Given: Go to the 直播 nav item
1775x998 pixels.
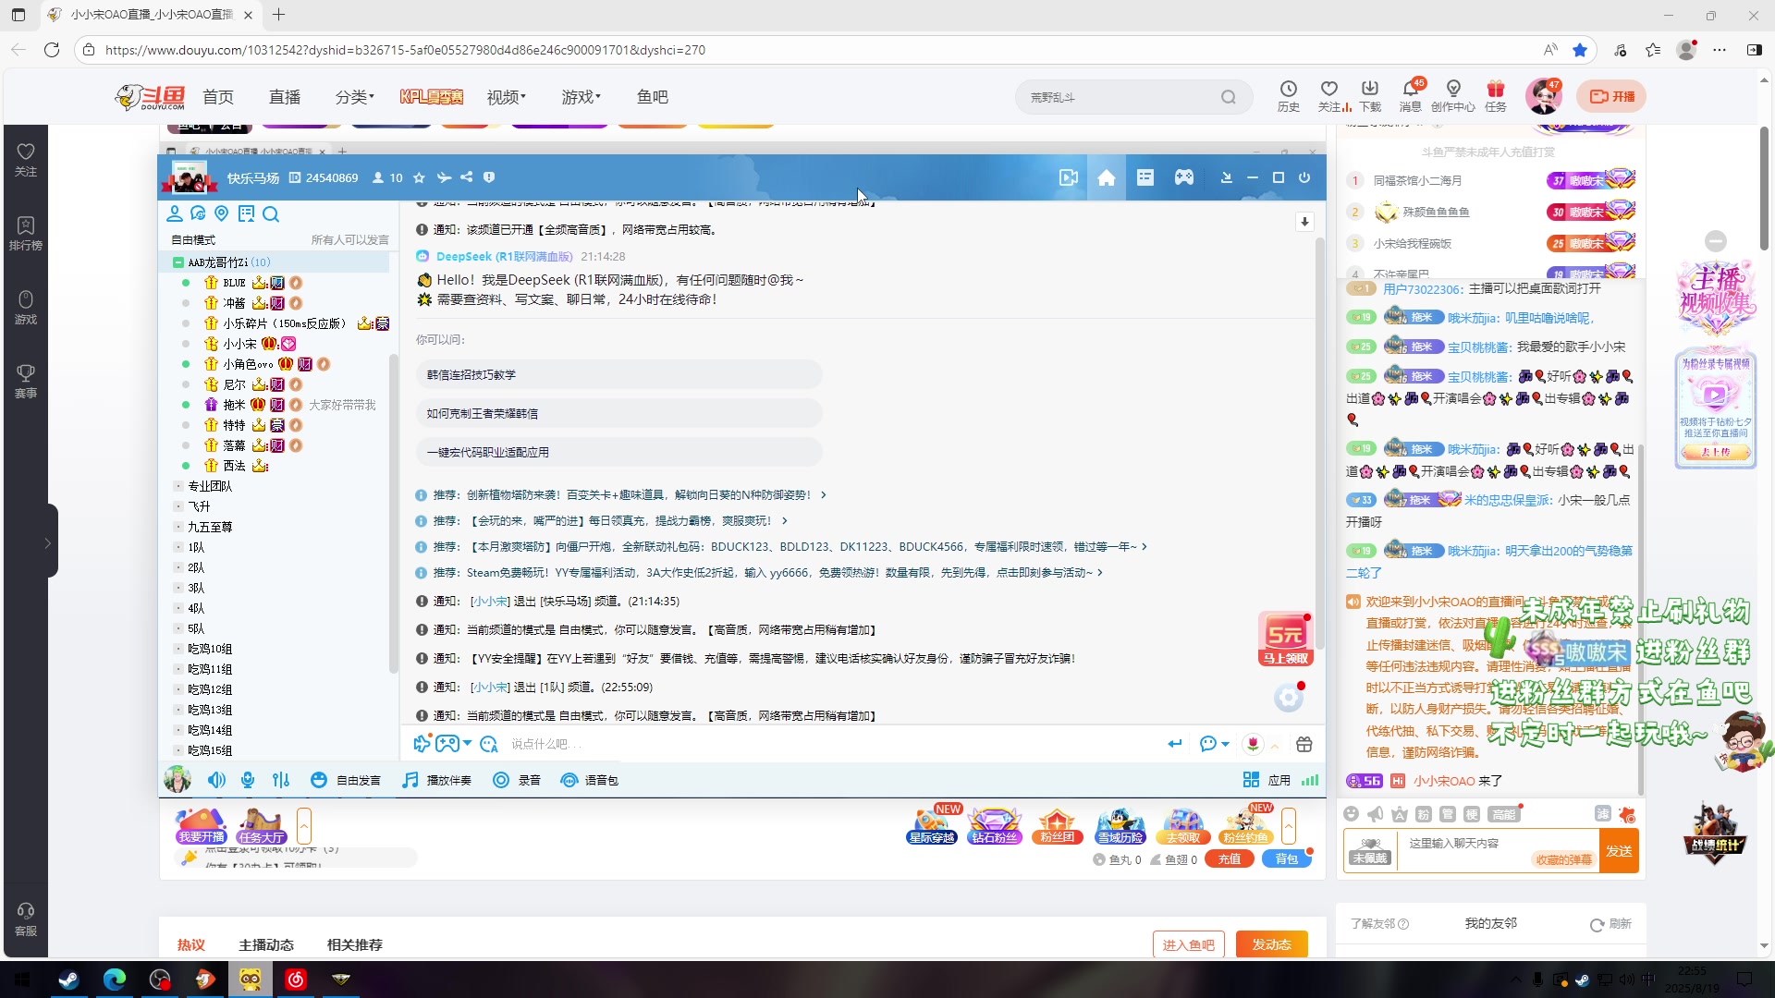Looking at the screenshot, I should (285, 97).
